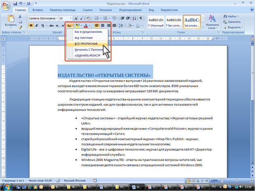Toggle Italic (К) formatting

37,25
